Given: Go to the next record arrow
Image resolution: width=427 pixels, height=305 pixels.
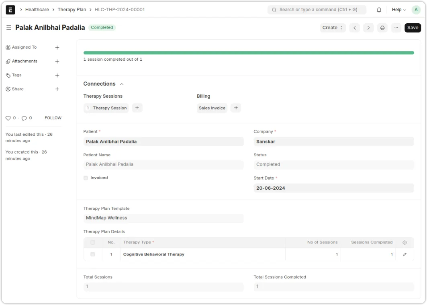Looking at the screenshot, I should (368, 28).
